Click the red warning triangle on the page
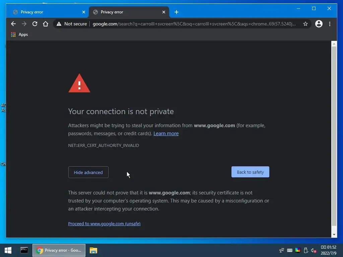Viewport: 343px width, 257px height. click(x=79, y=83)
